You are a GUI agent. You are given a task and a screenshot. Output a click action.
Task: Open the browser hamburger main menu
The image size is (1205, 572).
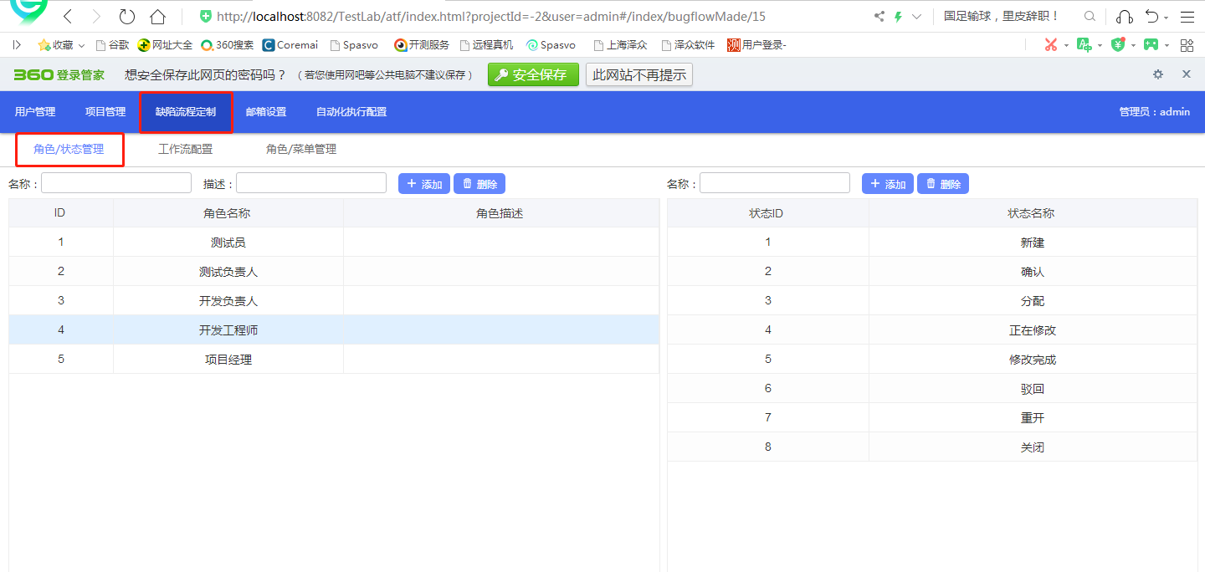point(1187,17)
